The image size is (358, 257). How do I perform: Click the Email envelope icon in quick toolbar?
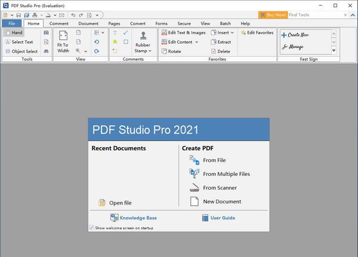61,15
